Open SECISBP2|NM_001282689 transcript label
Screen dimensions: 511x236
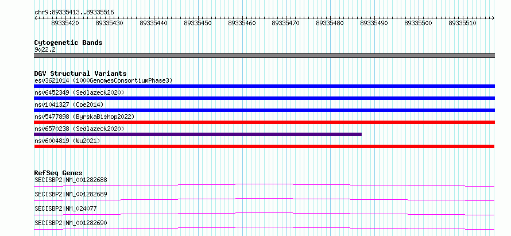[x=71, y=194]
